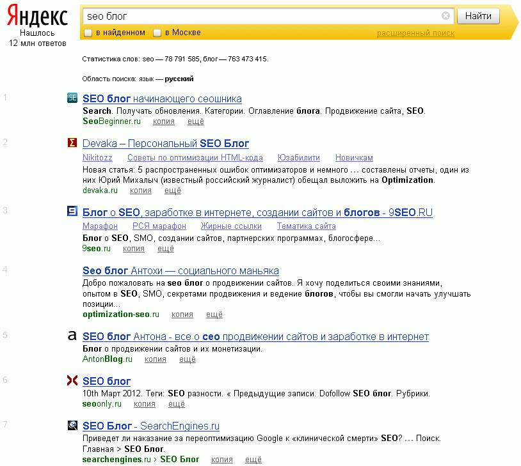The height and width of the screenshot is (466, 521).
Task: Open the optimization-seo.ru domain link
Action: point(121,315)
